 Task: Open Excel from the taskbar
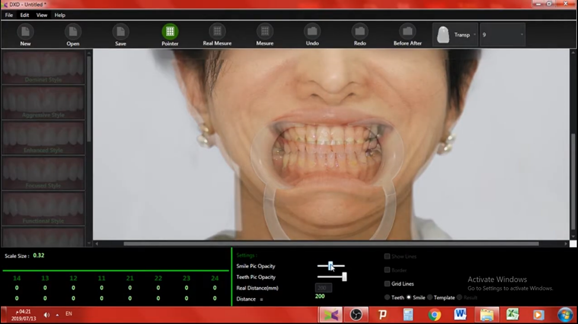pos(512,315)
